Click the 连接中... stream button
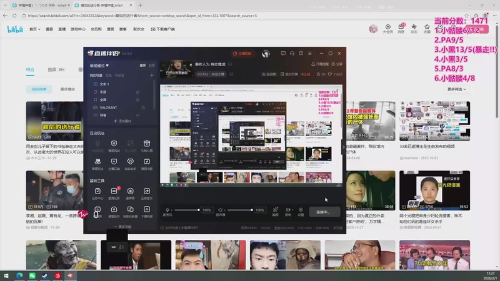This screenshot has height=281, width=500. [x=324, y=212]
